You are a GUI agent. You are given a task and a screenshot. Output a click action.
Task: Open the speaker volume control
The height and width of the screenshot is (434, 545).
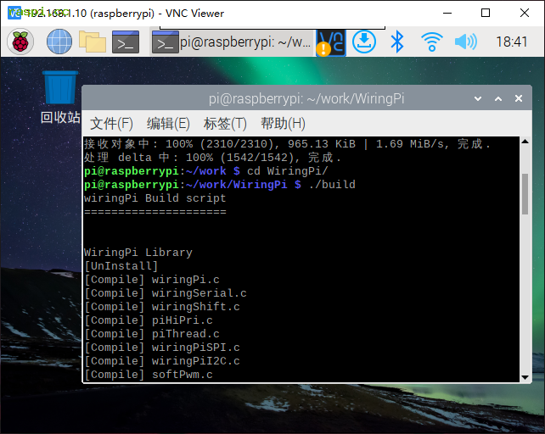[x=465, y=42]
